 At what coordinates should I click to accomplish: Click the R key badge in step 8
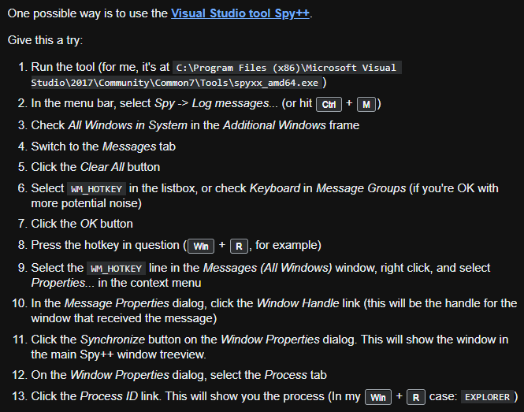[239, 247]
